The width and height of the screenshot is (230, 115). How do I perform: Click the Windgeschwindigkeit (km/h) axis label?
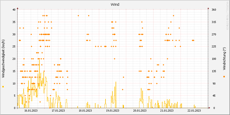tap(3, 59)
